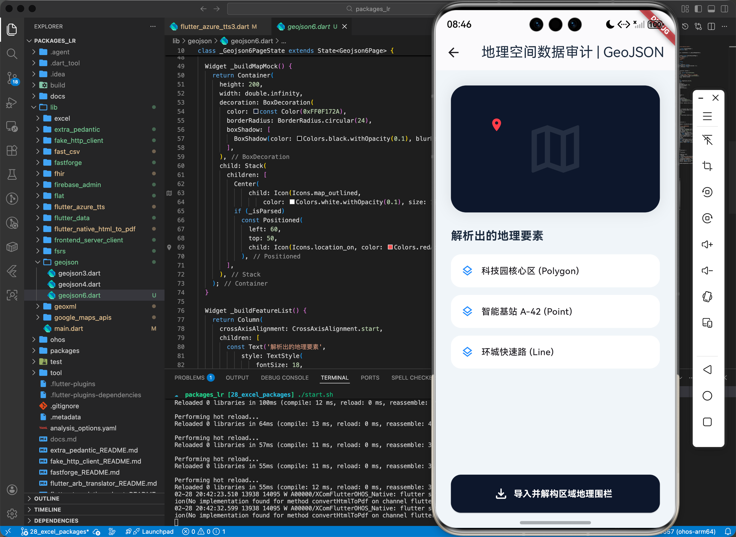Tap the back arrow in the GeoJSON app
This screenshot has width=736, height=537.
point(454,52)
